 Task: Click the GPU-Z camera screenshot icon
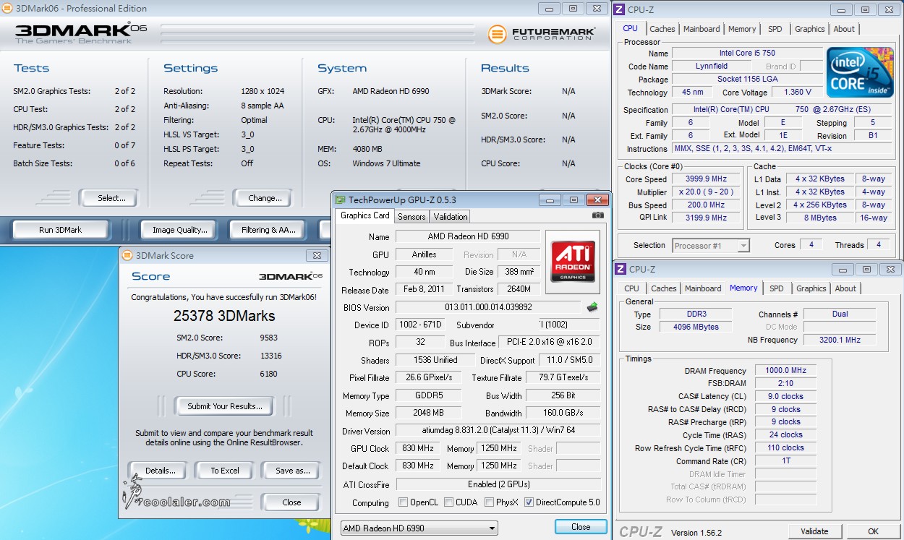(x=597, y=215)
